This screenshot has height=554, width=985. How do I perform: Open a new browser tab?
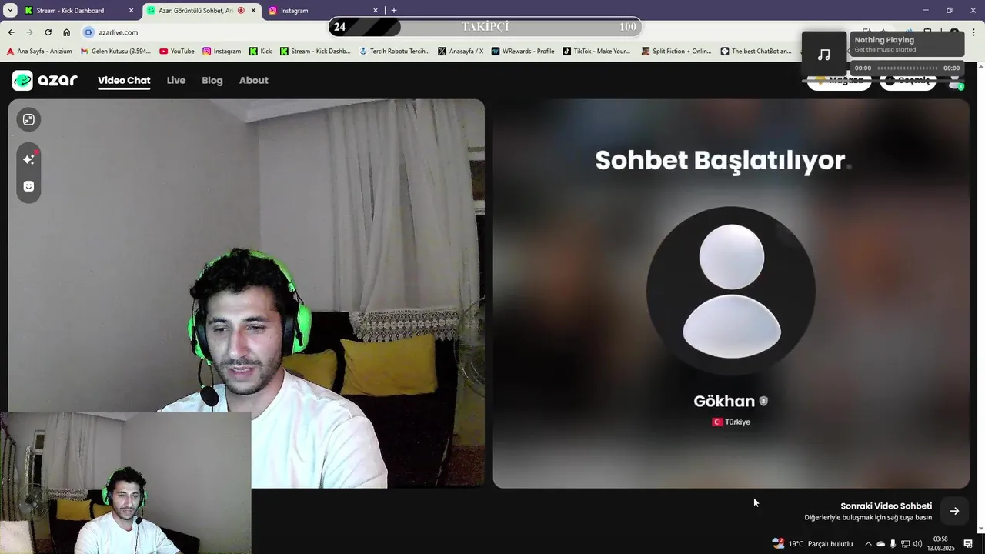394,11
